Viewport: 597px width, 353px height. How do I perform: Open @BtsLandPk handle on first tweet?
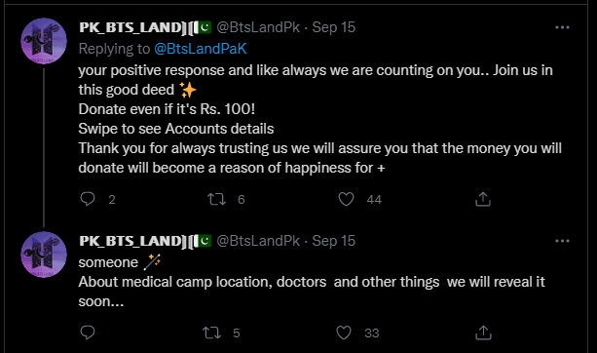click(258, 27)
